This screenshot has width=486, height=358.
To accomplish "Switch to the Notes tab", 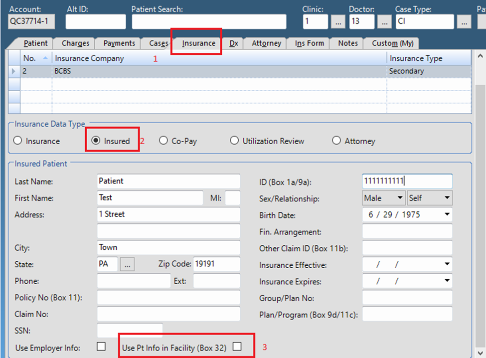I will click(x=348, y=43).
